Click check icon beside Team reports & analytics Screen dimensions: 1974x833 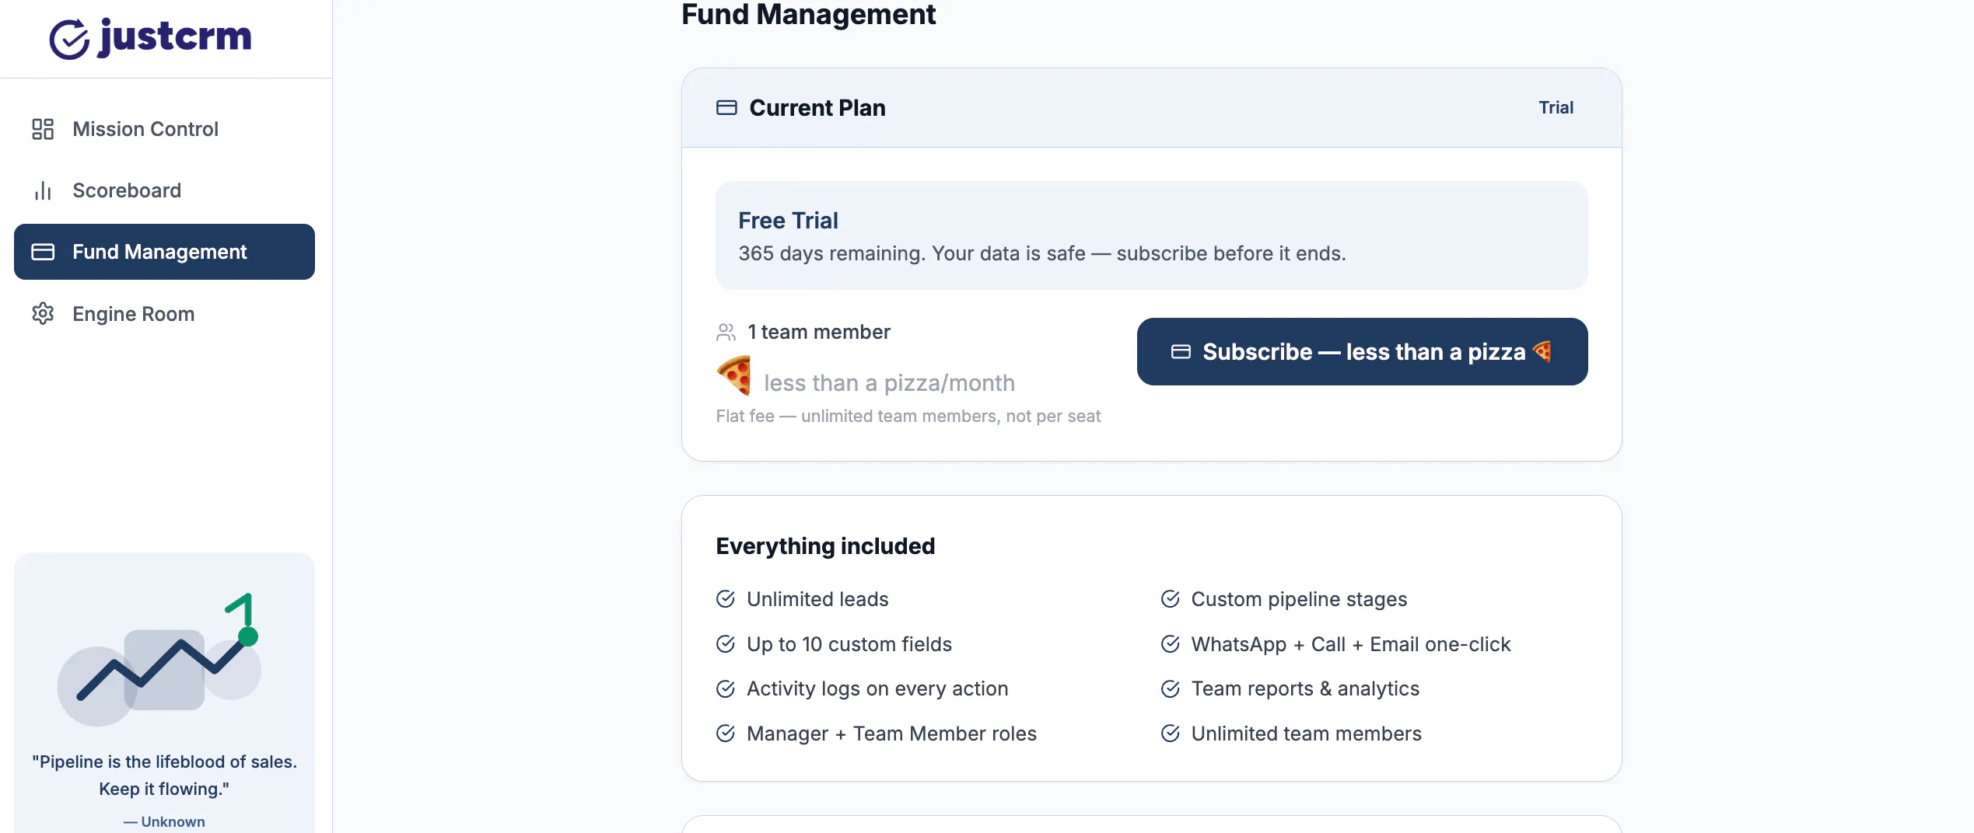(x=1171, y=688)
